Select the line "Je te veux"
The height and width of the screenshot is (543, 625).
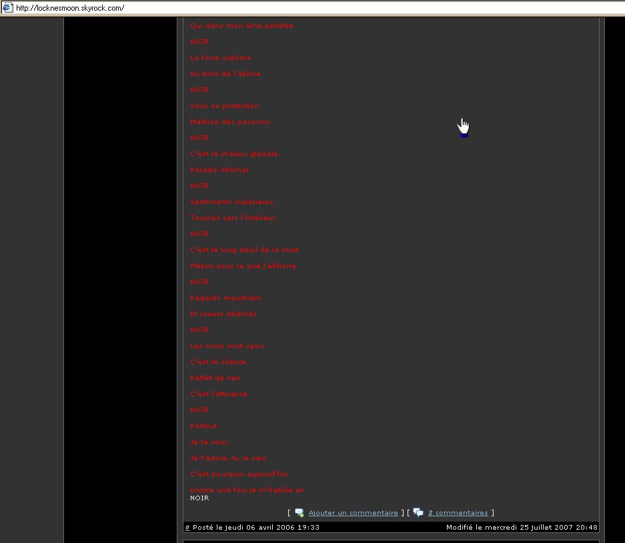click(209, 442)
